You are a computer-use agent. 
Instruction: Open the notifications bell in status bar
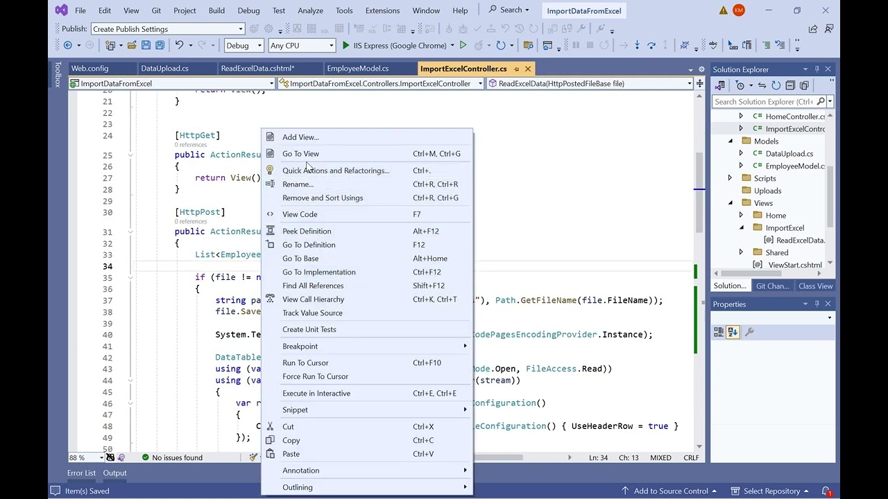click(826, 491)
